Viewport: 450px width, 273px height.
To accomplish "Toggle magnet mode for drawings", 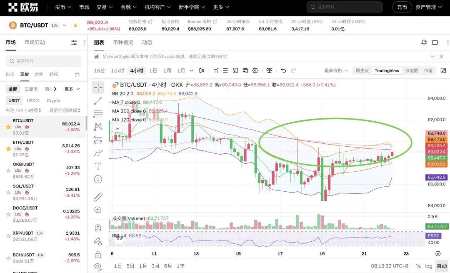I will click(x=98, y=228).
